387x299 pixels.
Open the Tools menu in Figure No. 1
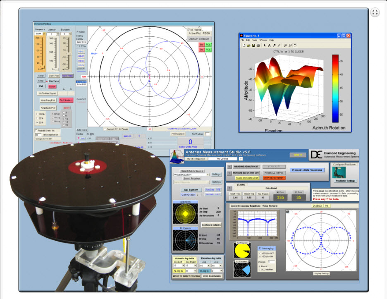[255, 40]
